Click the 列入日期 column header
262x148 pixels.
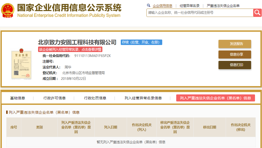pos(111,127)
